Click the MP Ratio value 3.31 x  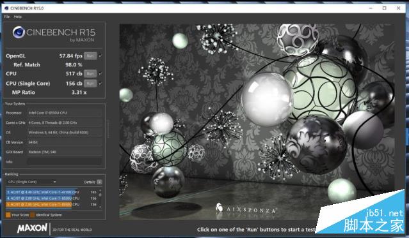79,93
